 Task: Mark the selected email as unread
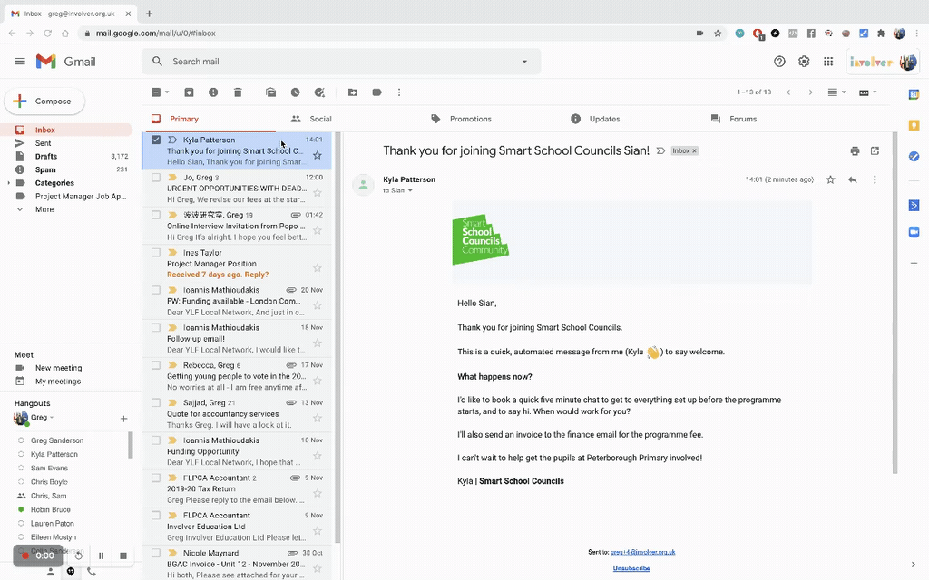coord(270,92)
